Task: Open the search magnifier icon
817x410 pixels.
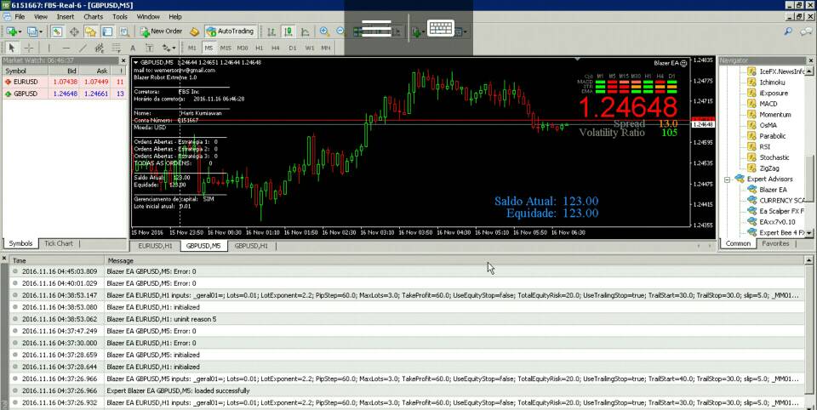Action: pyautogui.click(x=788, y=31)
